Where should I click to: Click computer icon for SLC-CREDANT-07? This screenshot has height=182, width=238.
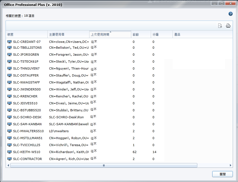(x=9, y=42)
